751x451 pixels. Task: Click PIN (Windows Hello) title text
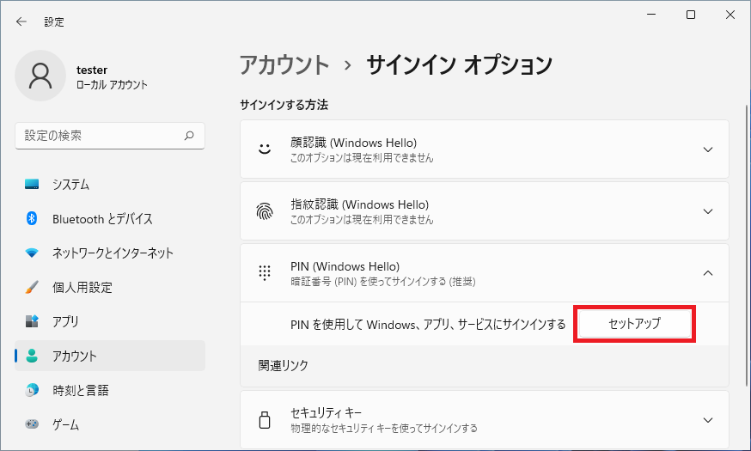(x=345, y=266)
